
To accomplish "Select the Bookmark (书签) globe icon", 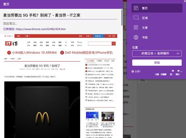I will click(136, 37).
